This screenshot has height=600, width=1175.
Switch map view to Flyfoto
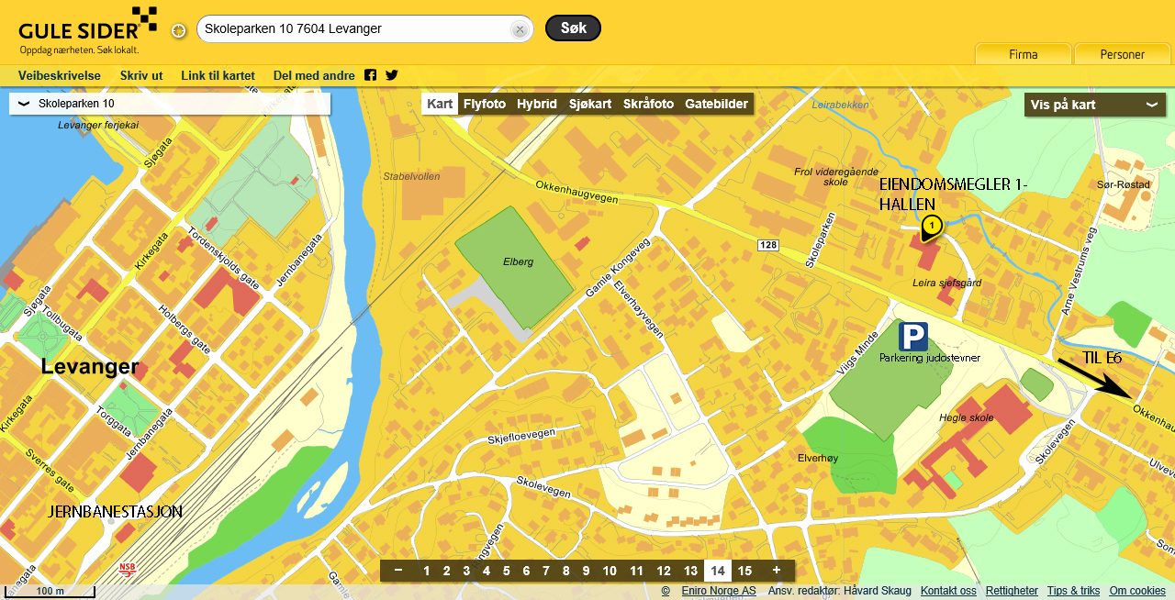click(x=484, y=104)
